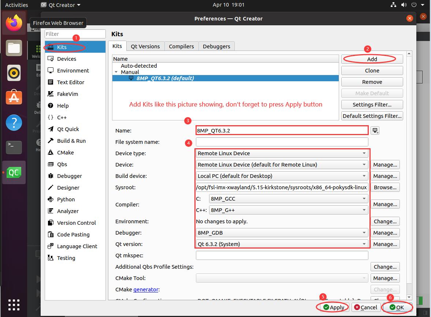The image size is (431, 317).
Task: Click the kit icon button beside Name field
Action: (375, 130)
